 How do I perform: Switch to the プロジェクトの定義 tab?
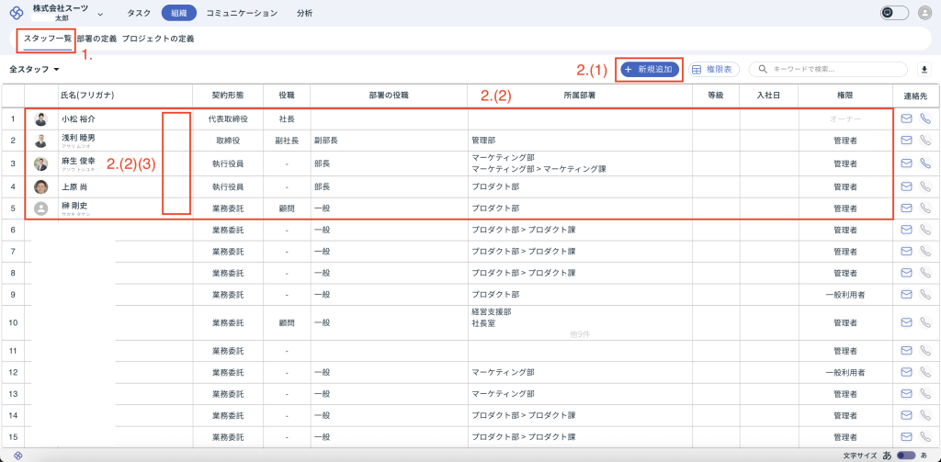158,39
